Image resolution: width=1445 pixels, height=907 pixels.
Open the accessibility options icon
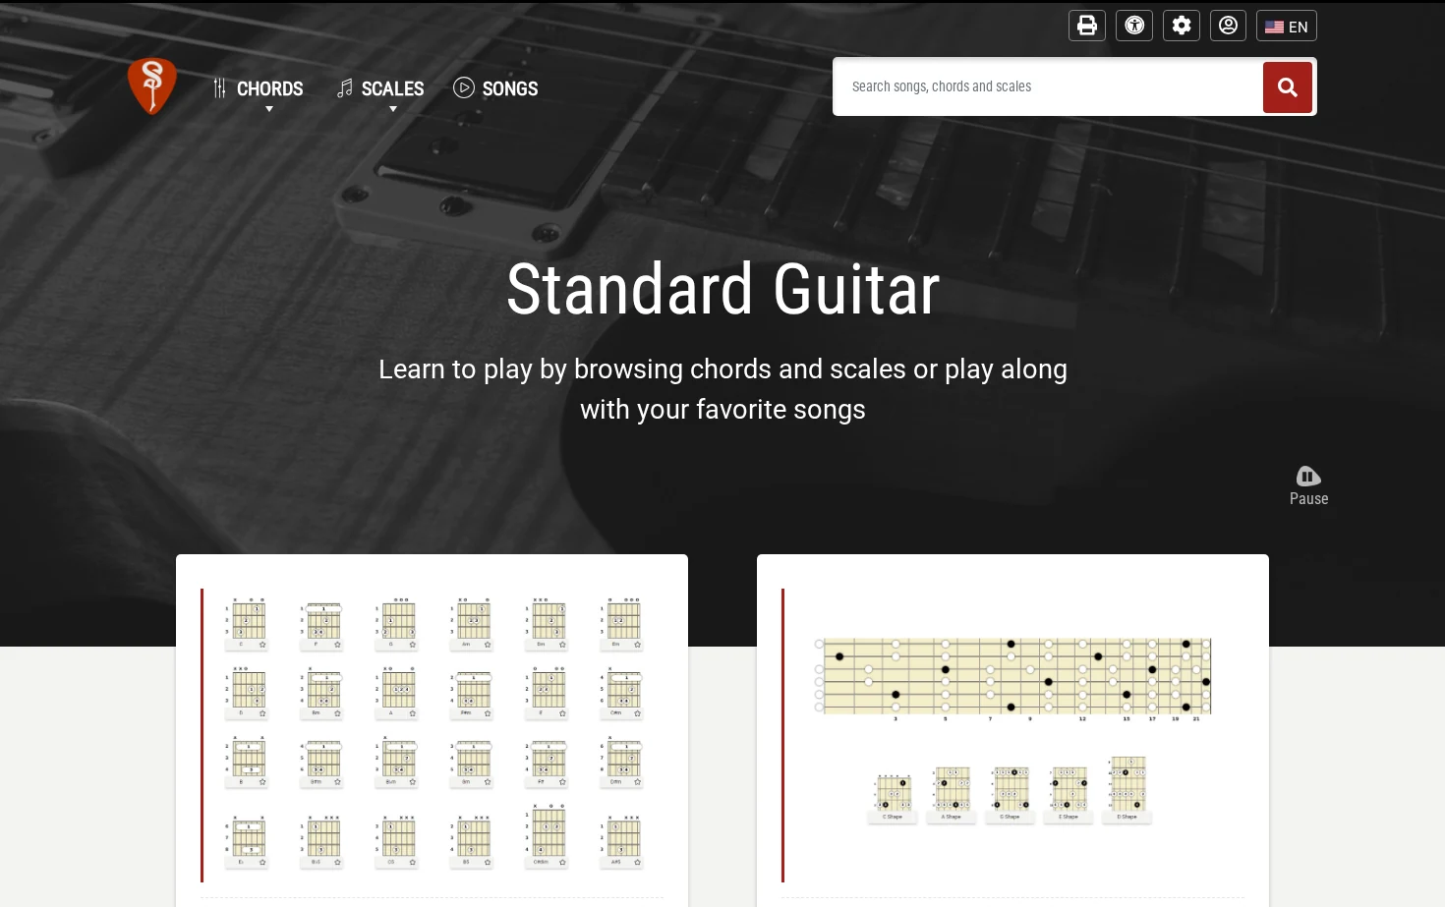[1134, 26]
